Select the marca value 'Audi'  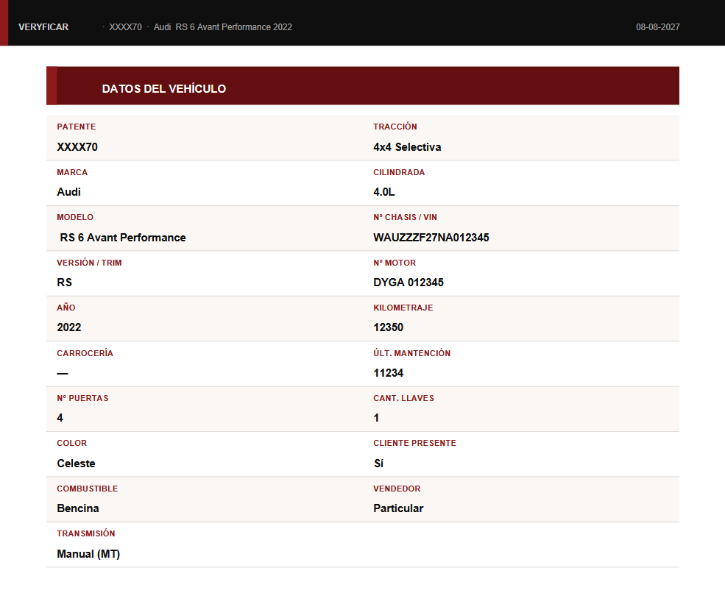click(x=69, y=192)
